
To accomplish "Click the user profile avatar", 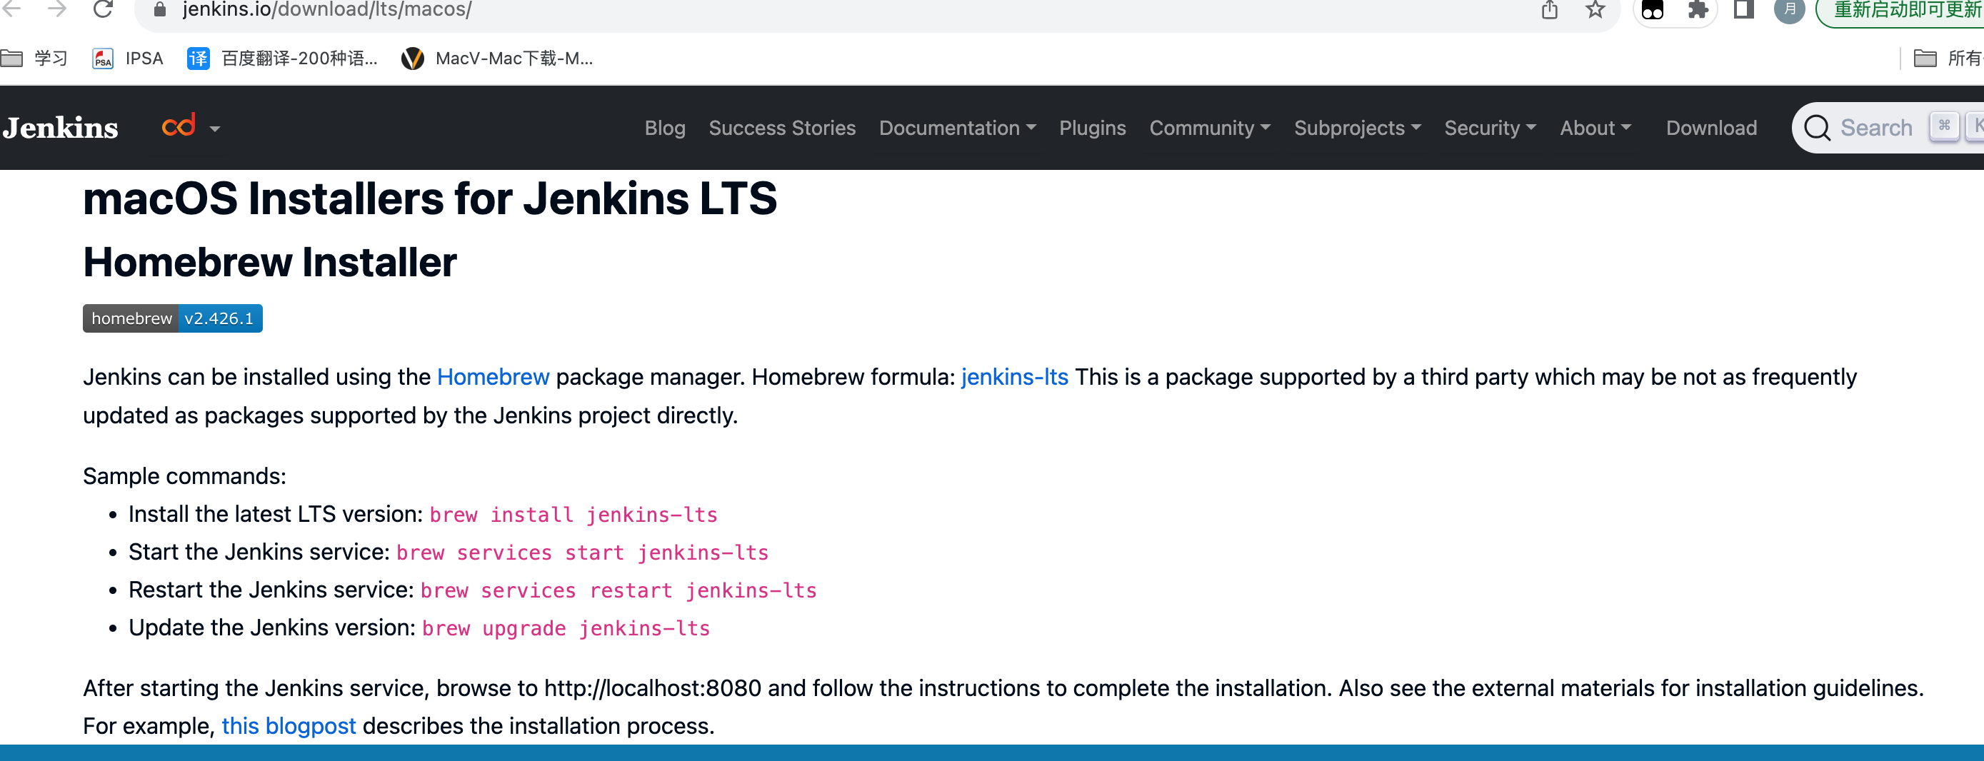I will (x=1789, y=10).
